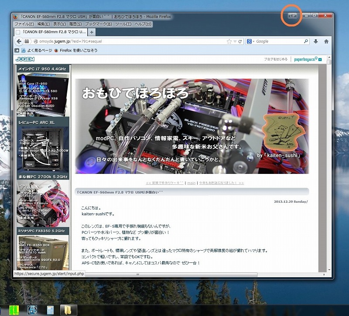Click the post title CANON EF-S60mm F2.8 マクロ USM
The height and width of the screenshot is (316, 349).
[x=119, y=192]
